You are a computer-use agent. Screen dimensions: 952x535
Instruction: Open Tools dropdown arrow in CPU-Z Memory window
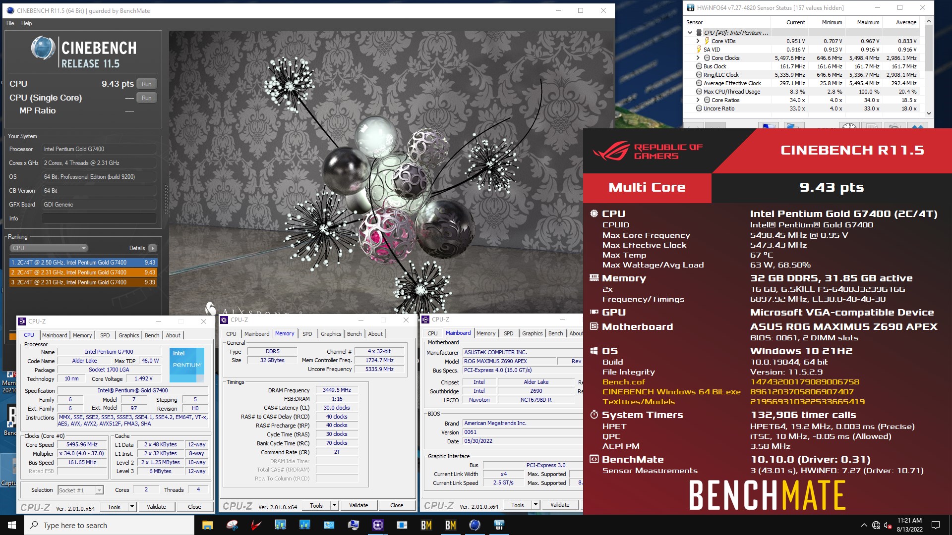pyautogui.click(x=335, y=505)
